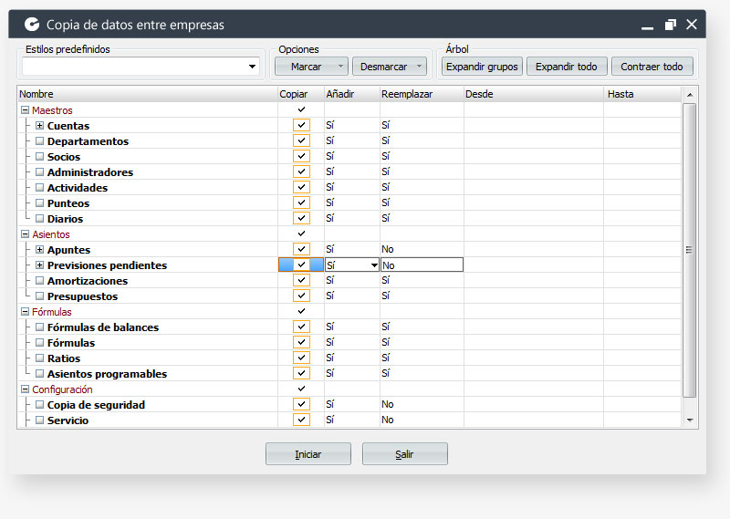Click the application logo icon in title bar

click(x=32, y=25)
